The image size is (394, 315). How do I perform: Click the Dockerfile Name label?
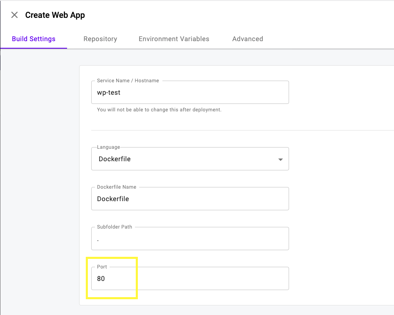click(x=117, y=187)
